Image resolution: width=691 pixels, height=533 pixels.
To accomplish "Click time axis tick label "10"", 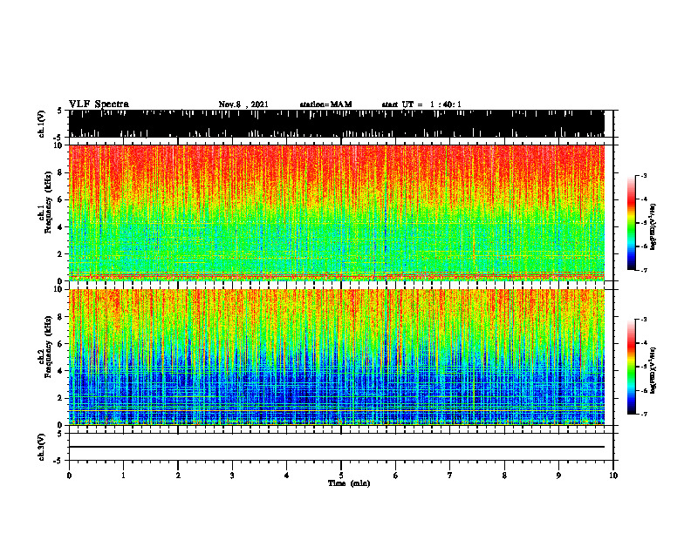I will tap(613, 476).
